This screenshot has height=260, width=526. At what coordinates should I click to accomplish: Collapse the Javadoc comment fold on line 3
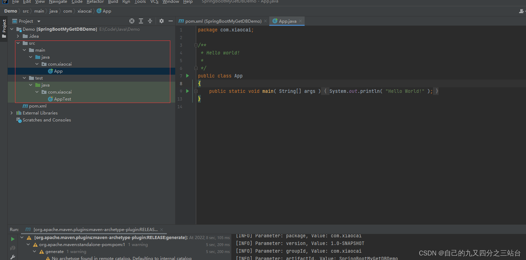coord(196,45)
